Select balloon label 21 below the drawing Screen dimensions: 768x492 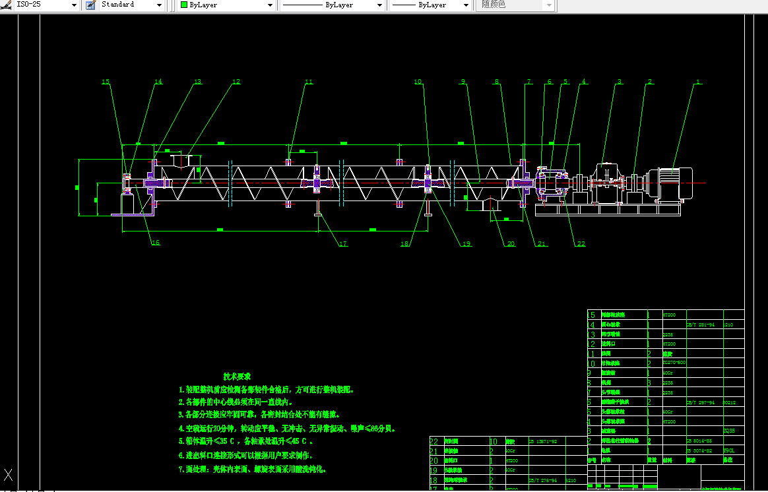541,244
